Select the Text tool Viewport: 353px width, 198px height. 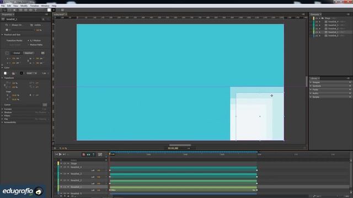coord(35,10)
